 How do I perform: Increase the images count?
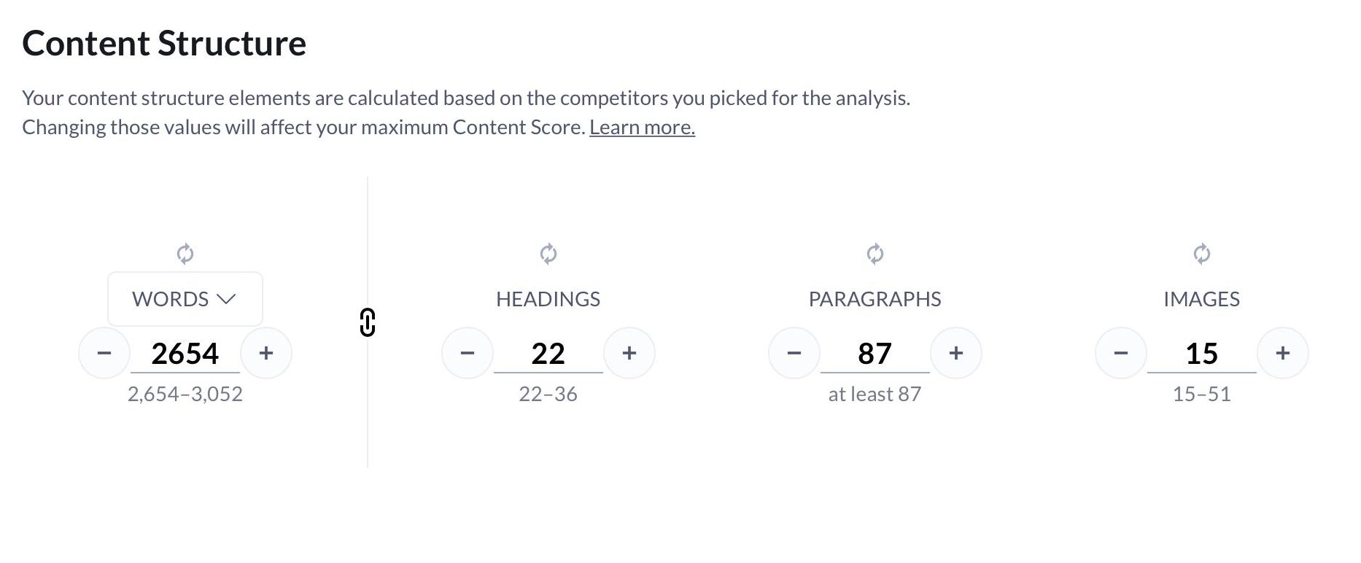coord(1283,354)
